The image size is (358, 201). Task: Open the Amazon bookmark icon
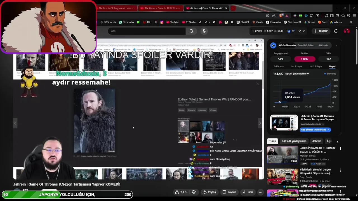coord(226,22)
